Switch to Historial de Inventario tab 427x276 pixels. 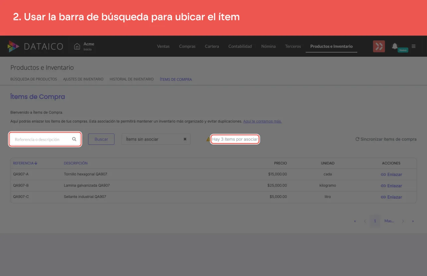132,79
